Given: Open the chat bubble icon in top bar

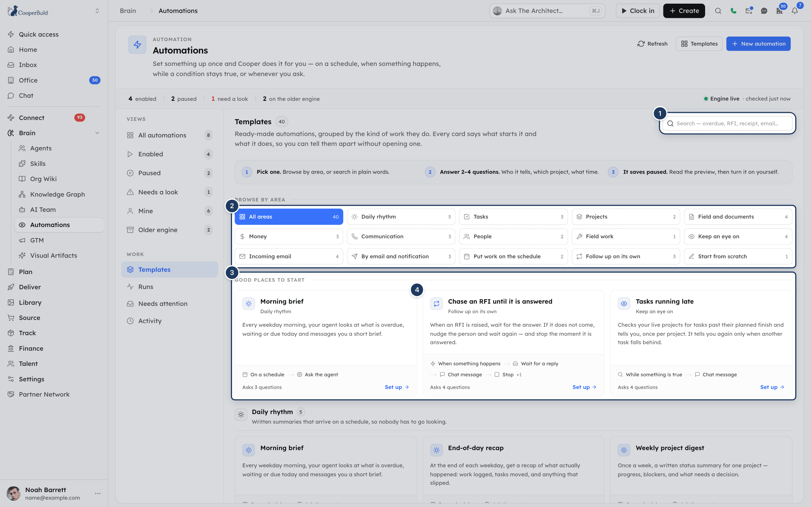Looking at the screenshot, I should (x=764, y=11).
